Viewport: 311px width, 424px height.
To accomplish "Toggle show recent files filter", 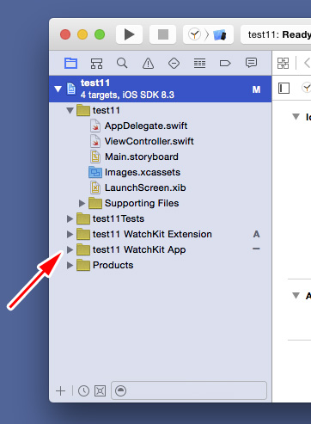I will pyautogui.click(x=83, y=390).
